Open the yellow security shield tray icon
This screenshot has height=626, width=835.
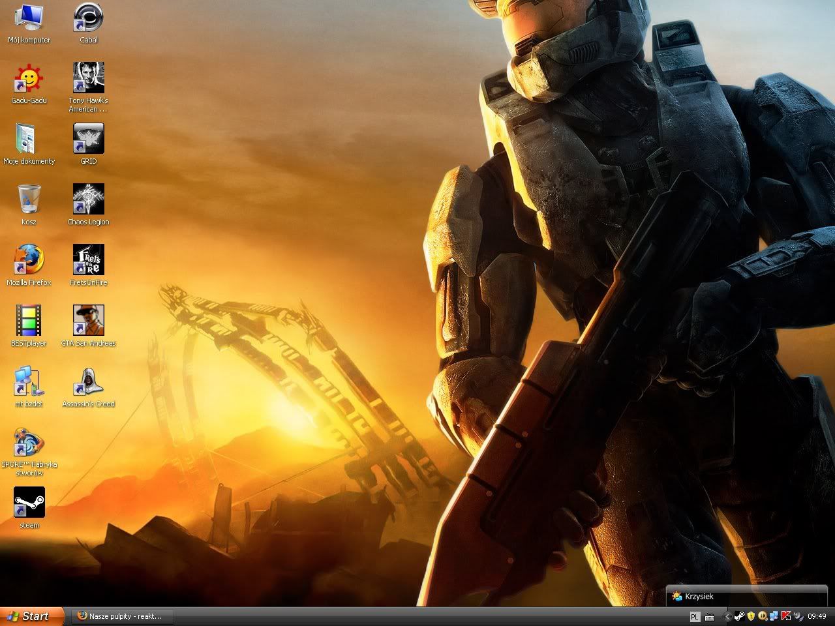point(751,616)
